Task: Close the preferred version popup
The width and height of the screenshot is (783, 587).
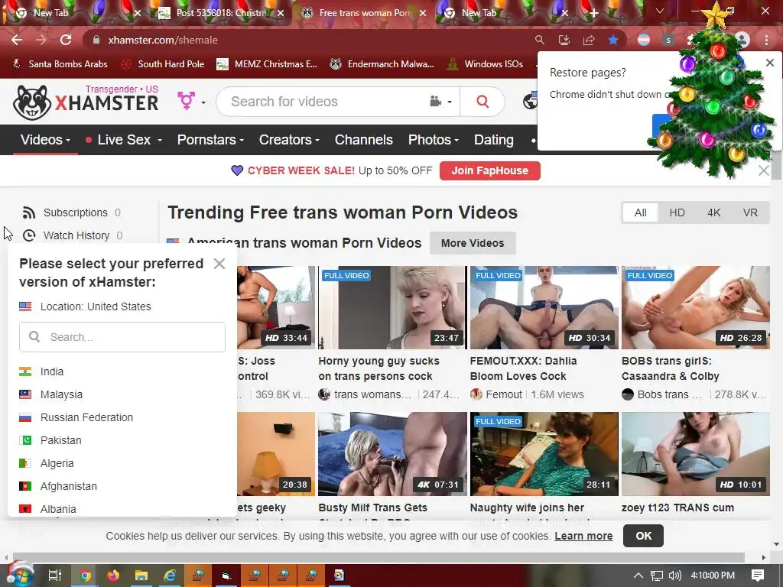Action: pos(219,264)
